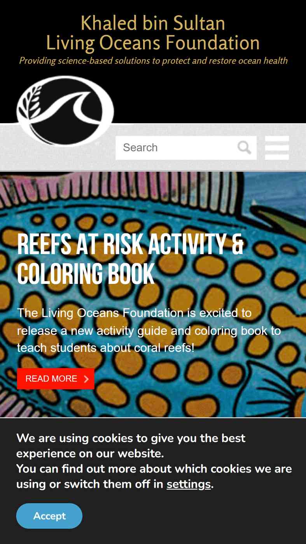Screen dimensions: 306x544
Task: Open cookie settings link
Action: coord(189,485)
